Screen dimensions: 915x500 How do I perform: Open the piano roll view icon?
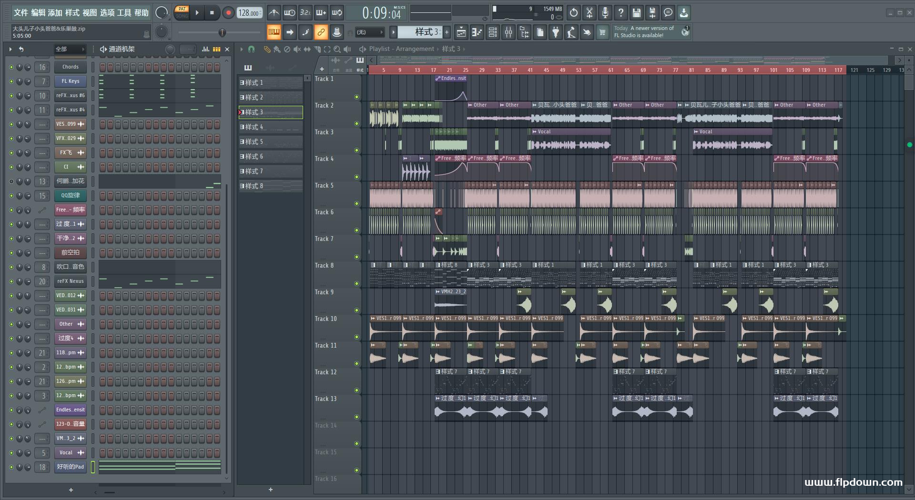[x=477, y=32]
